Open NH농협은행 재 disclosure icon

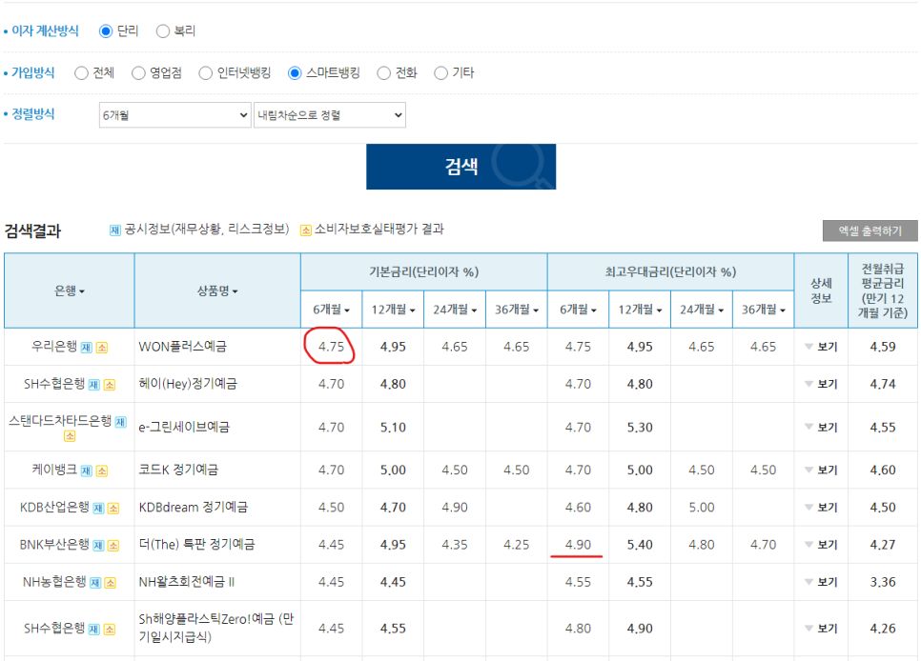tap(95, 583)
